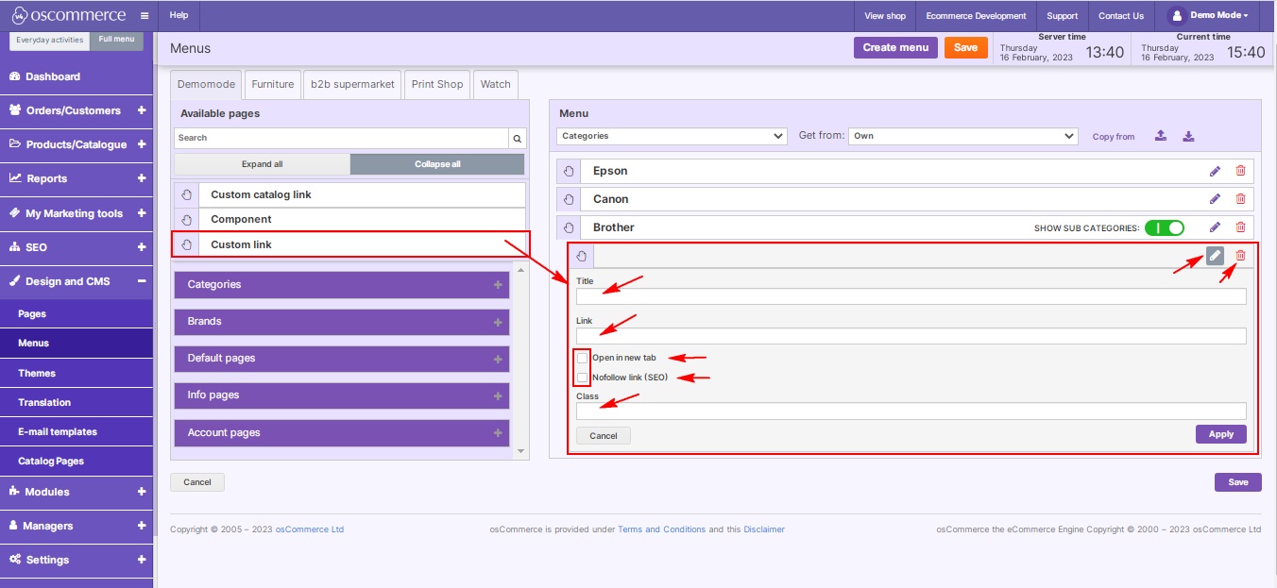Click inside the Title input field
Screen dimensions: 1277x588
pos(910,296)
